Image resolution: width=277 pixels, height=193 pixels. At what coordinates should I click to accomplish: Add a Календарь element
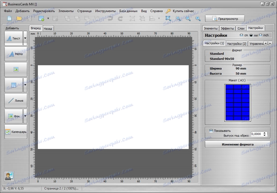(x=16, y=132)
